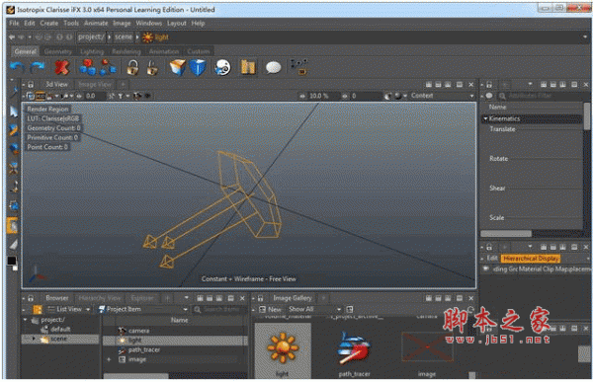Switch to the Lighting shelf tab
593x382 pixels.
(92, 51)
